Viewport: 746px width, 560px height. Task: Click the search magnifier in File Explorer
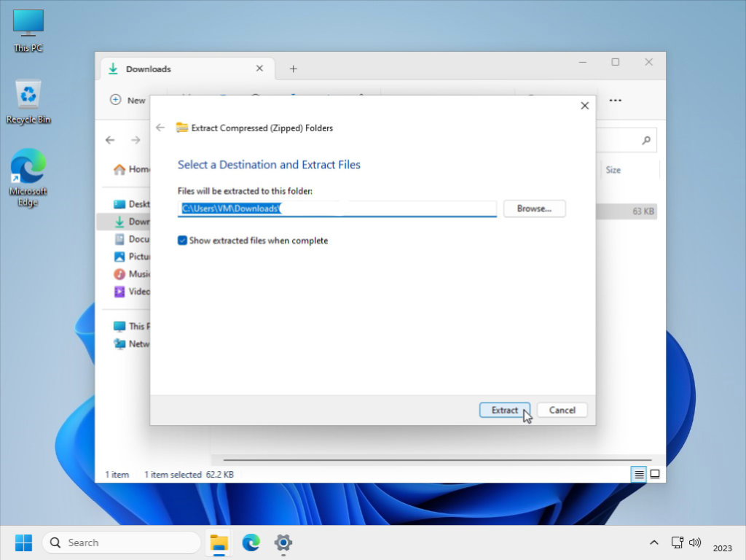point(645,140)
